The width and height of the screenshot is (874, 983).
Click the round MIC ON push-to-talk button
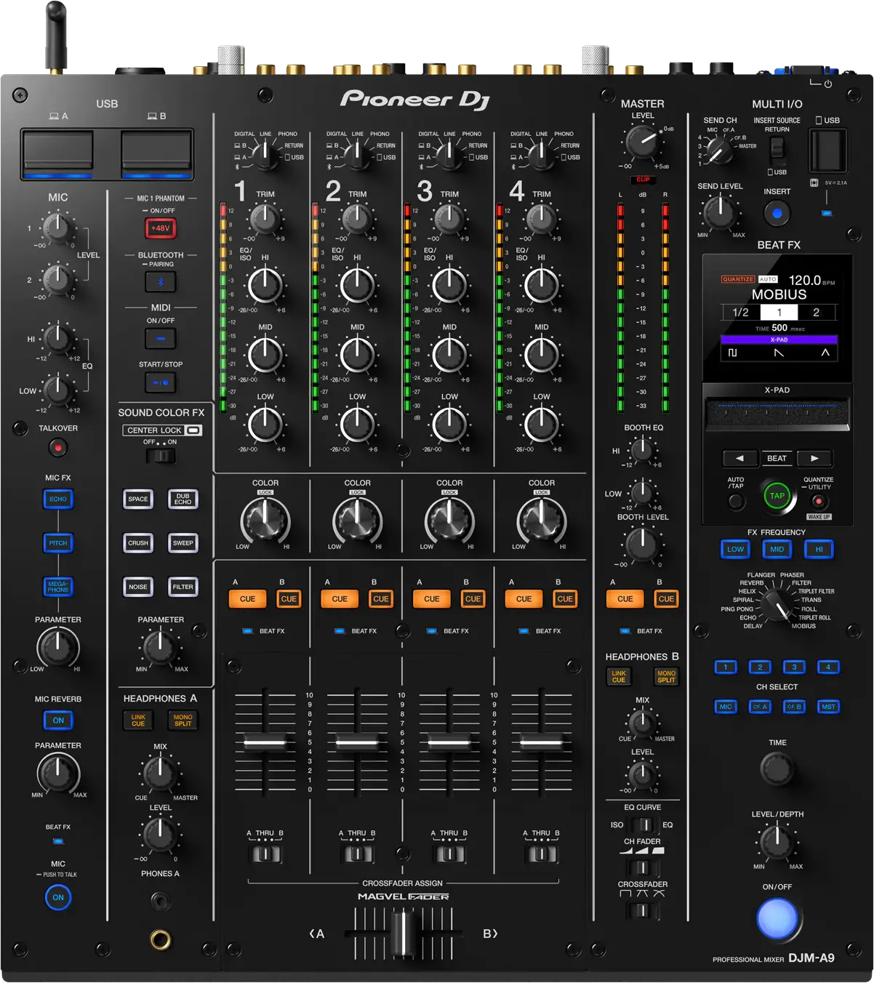[58, 898]
